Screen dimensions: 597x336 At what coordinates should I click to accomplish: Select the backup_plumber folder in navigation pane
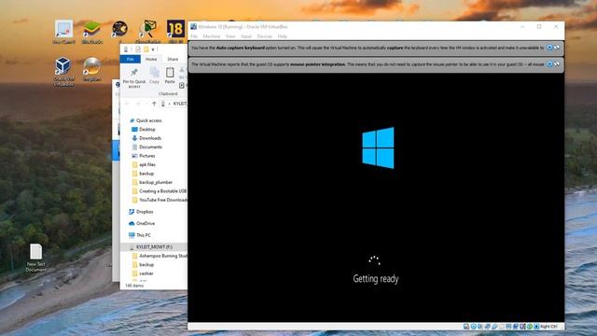coord(152,182)
